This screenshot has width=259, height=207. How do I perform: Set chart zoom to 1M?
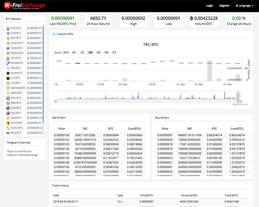(98, 52)
